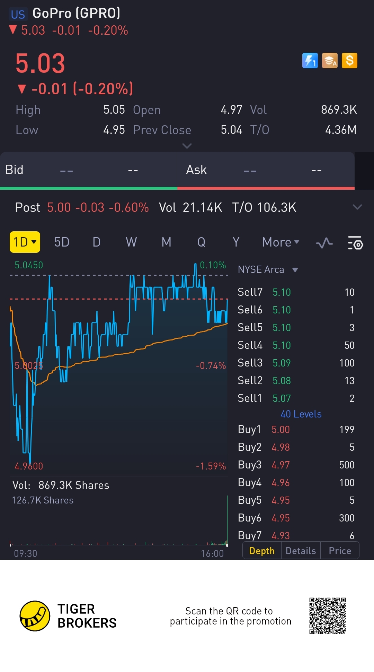Tap the 4.9600 chart price label
This screenshot has height=672, width=374.
click(x=29, y=466)
